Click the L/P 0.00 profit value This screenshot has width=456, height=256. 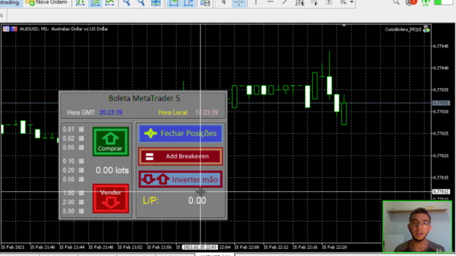click(197, 201)
